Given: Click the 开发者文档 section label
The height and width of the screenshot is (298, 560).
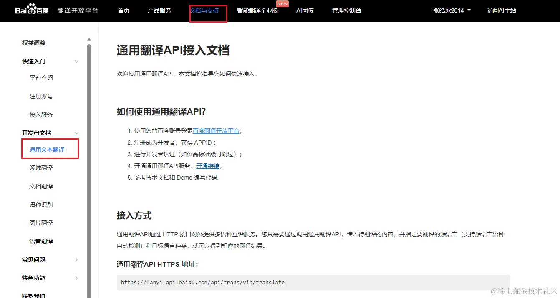Looking at the screenshot, I should pyautogui.click(x=37, y=133).
